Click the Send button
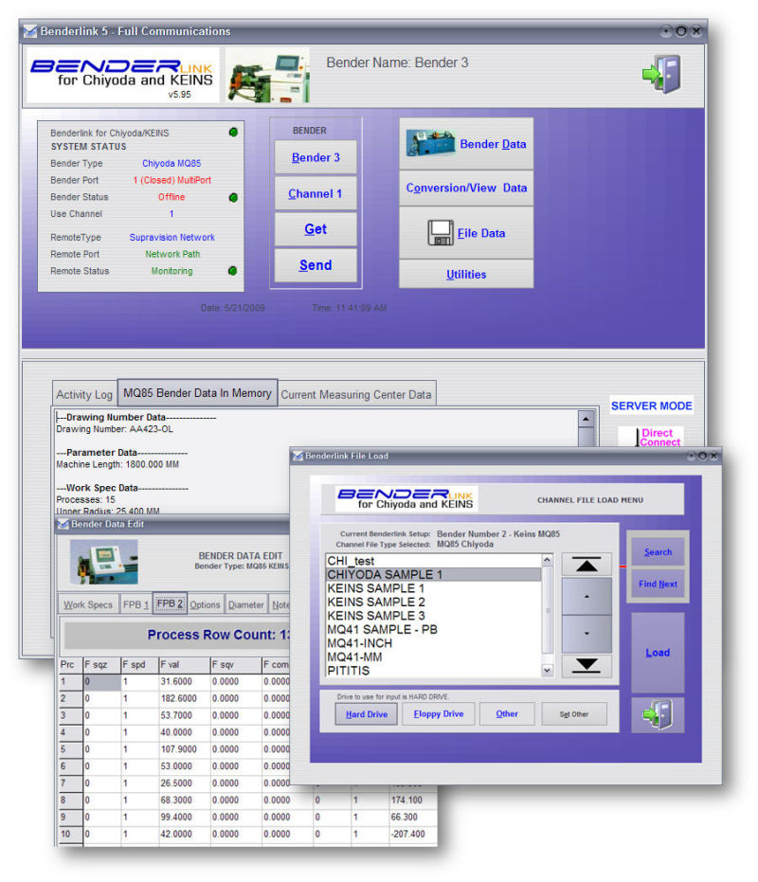The image size is (758, 882). 316,265
